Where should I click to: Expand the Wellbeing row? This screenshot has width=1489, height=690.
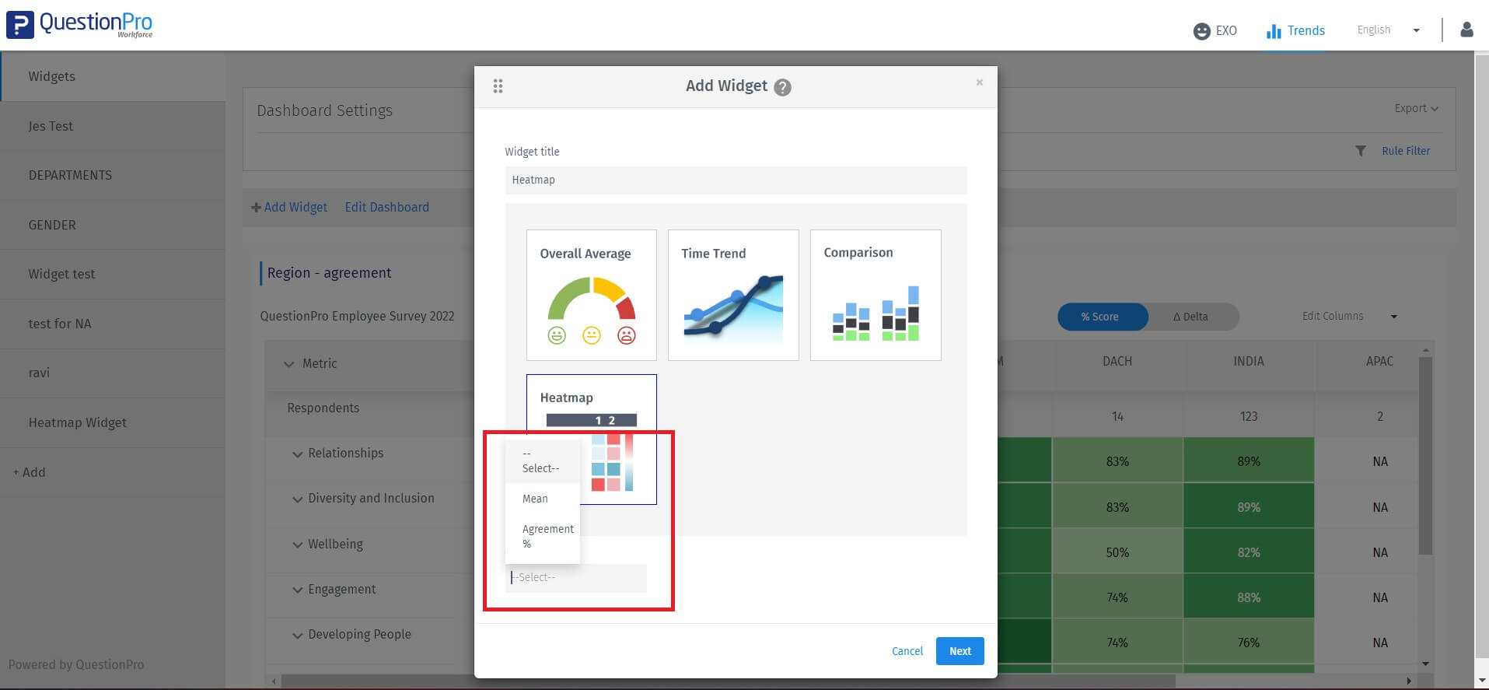pyautogui.click(x=298, y=545)
